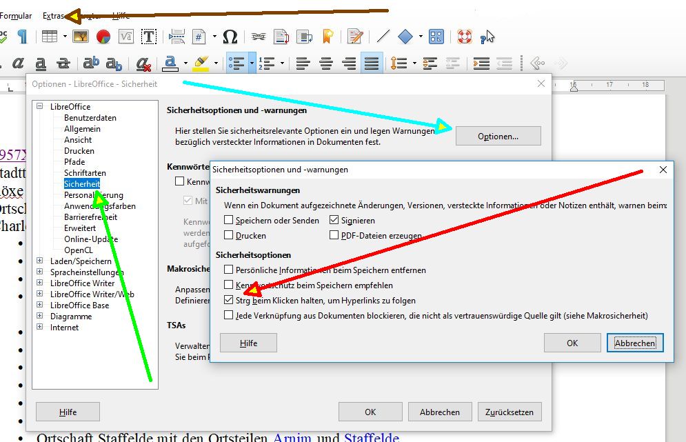Select Allgemein in the options tree

pos(82,129)
